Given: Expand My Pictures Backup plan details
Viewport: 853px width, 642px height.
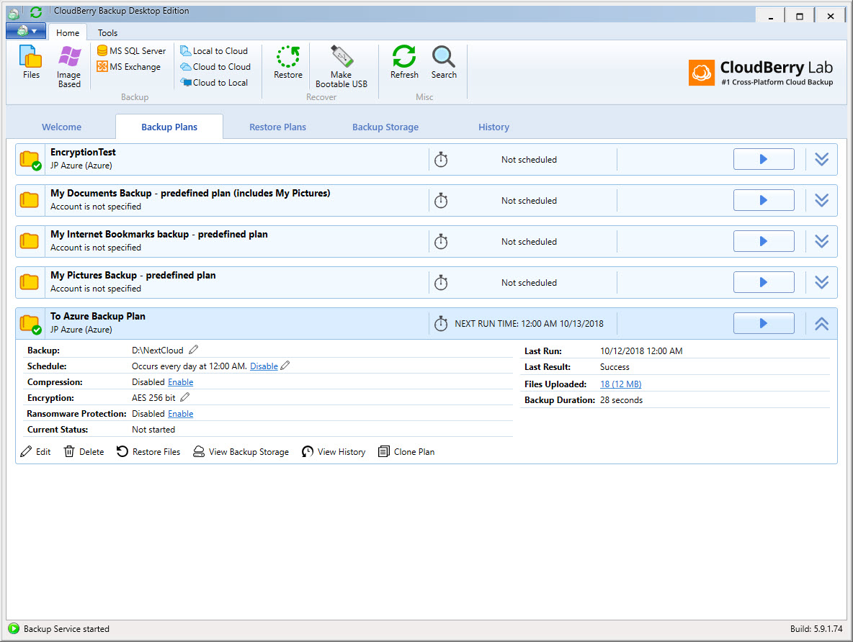Looking at the screenshot, I should pyautogui.click(x=821, y=282).
